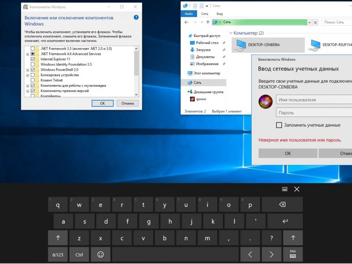The height and width of the screenshot is (264, 352).
Task: Open the qwww item in sidebar
Action: 198,99
